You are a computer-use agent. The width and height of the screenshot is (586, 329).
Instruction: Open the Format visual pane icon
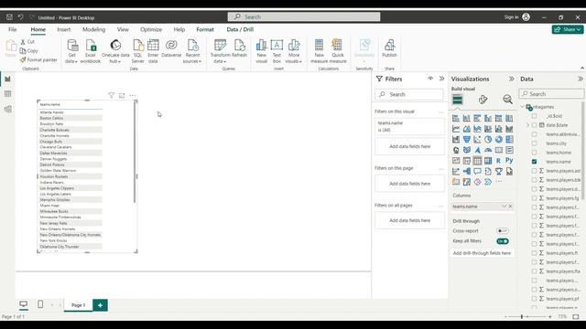[483, 100]
